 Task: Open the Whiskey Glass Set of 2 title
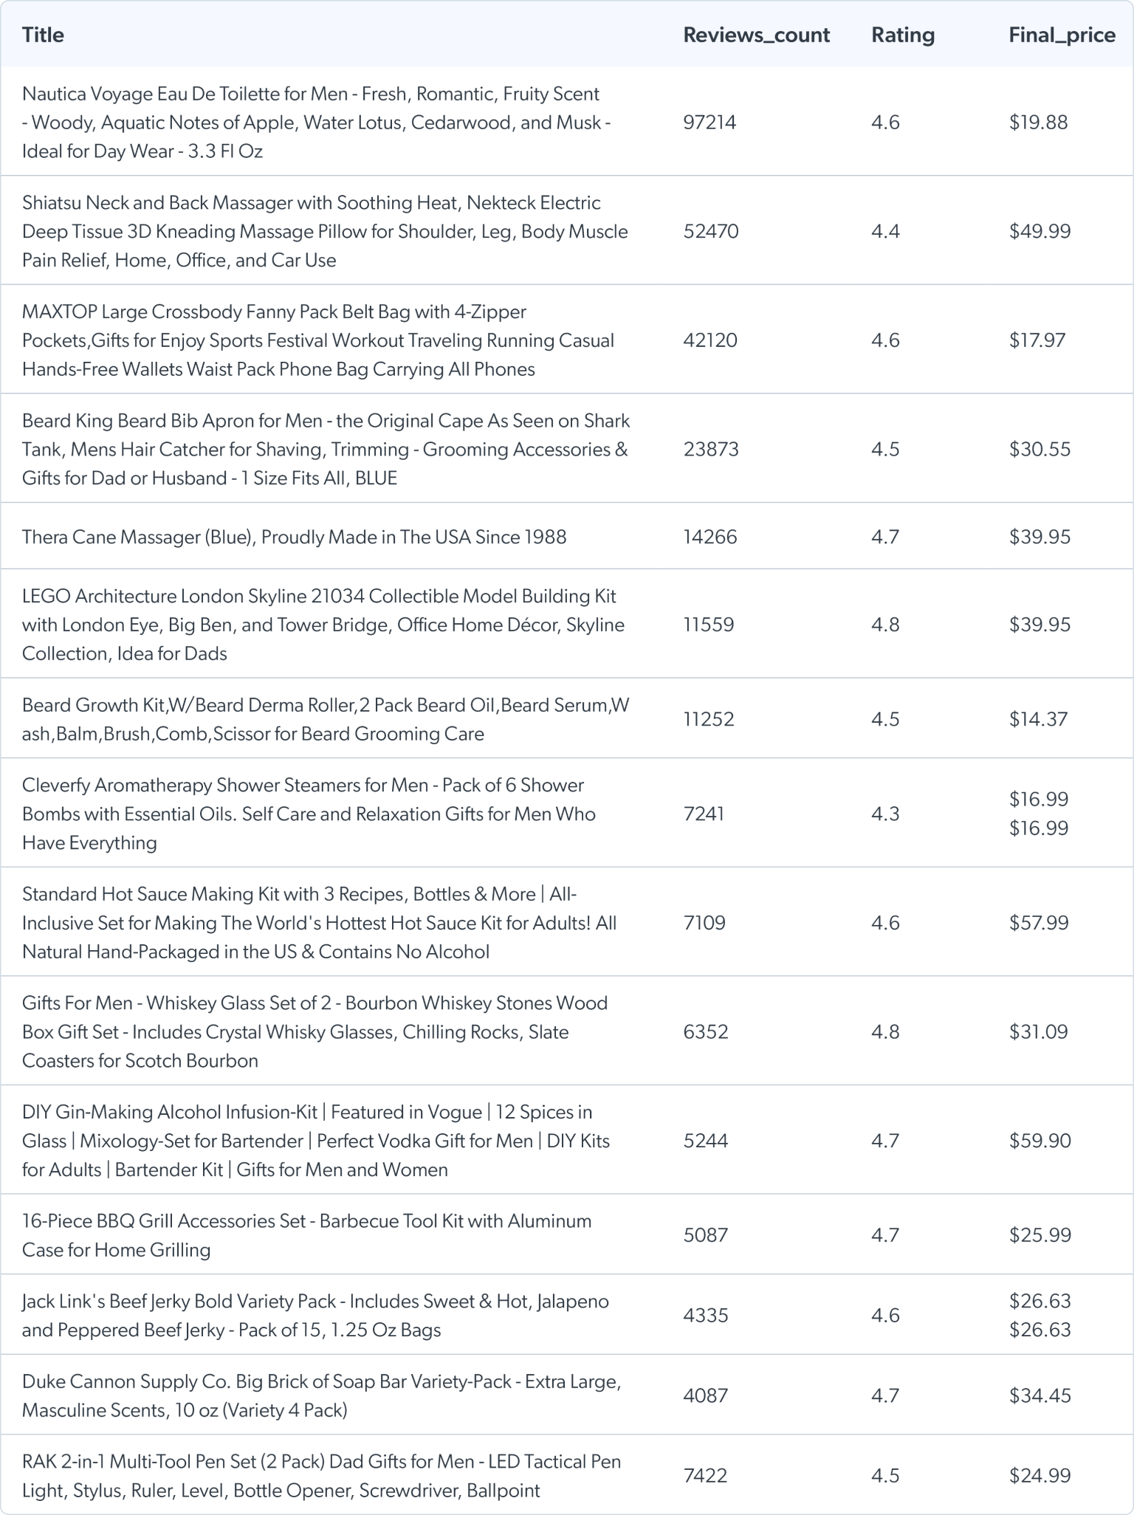point(315,1032)
